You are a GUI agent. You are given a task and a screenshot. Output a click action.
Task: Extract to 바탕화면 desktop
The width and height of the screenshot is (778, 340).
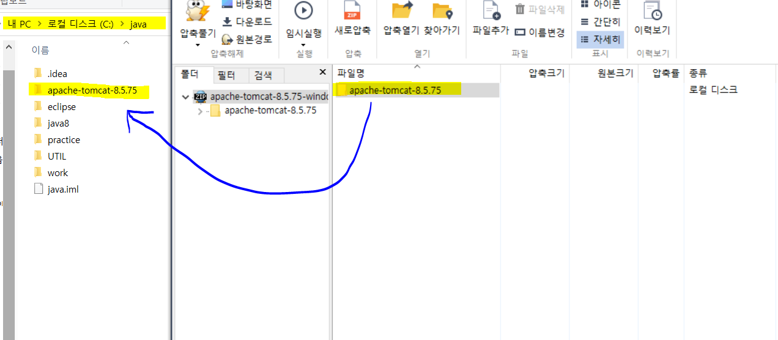coord(246,5)
